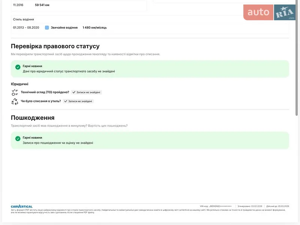Screen dimensions: 300x225
Task: Click the '59 541 км' mileage entry
Action: click(42, 5)
